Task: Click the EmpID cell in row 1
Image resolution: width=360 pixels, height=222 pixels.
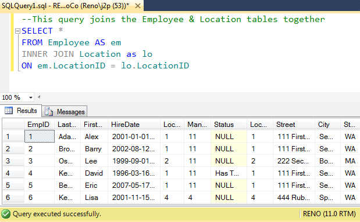Action: click(40, 137)
